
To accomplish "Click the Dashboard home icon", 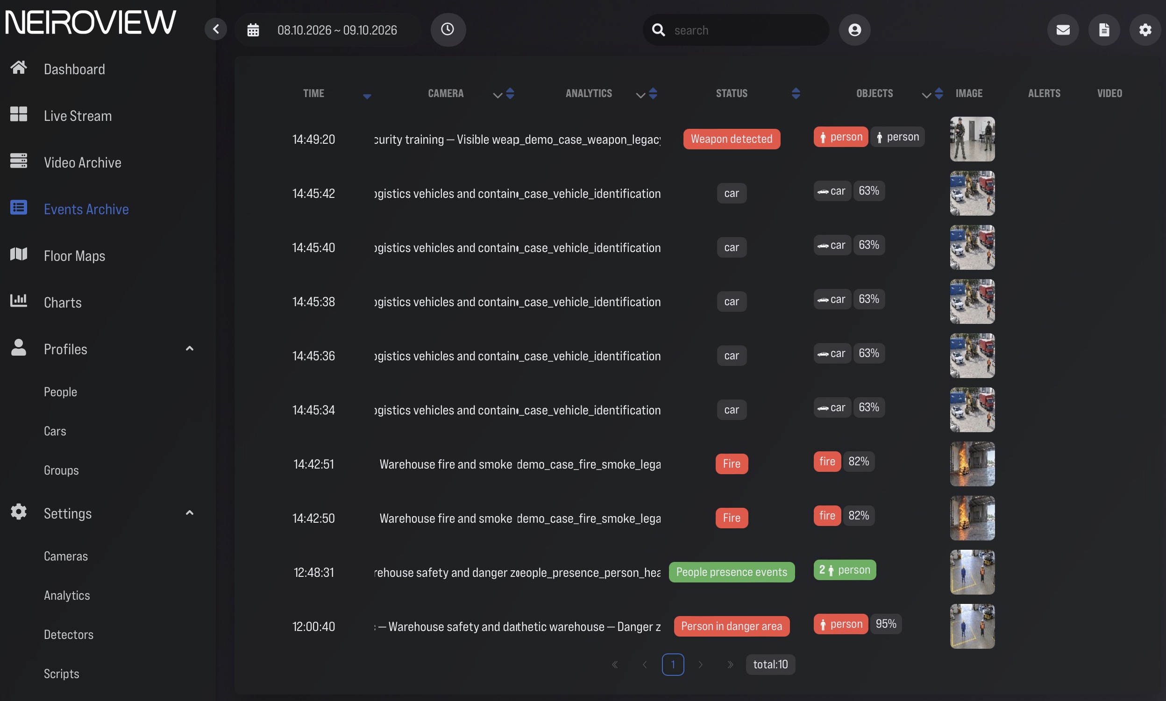I will (x=18, y=68).
